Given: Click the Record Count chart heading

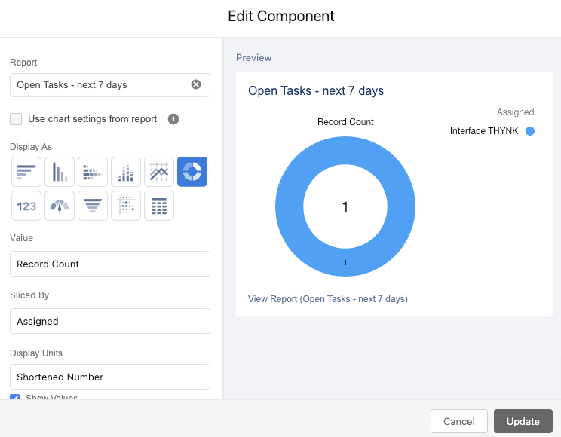Looking at the screenshot, I should click(x=345, y=122).
